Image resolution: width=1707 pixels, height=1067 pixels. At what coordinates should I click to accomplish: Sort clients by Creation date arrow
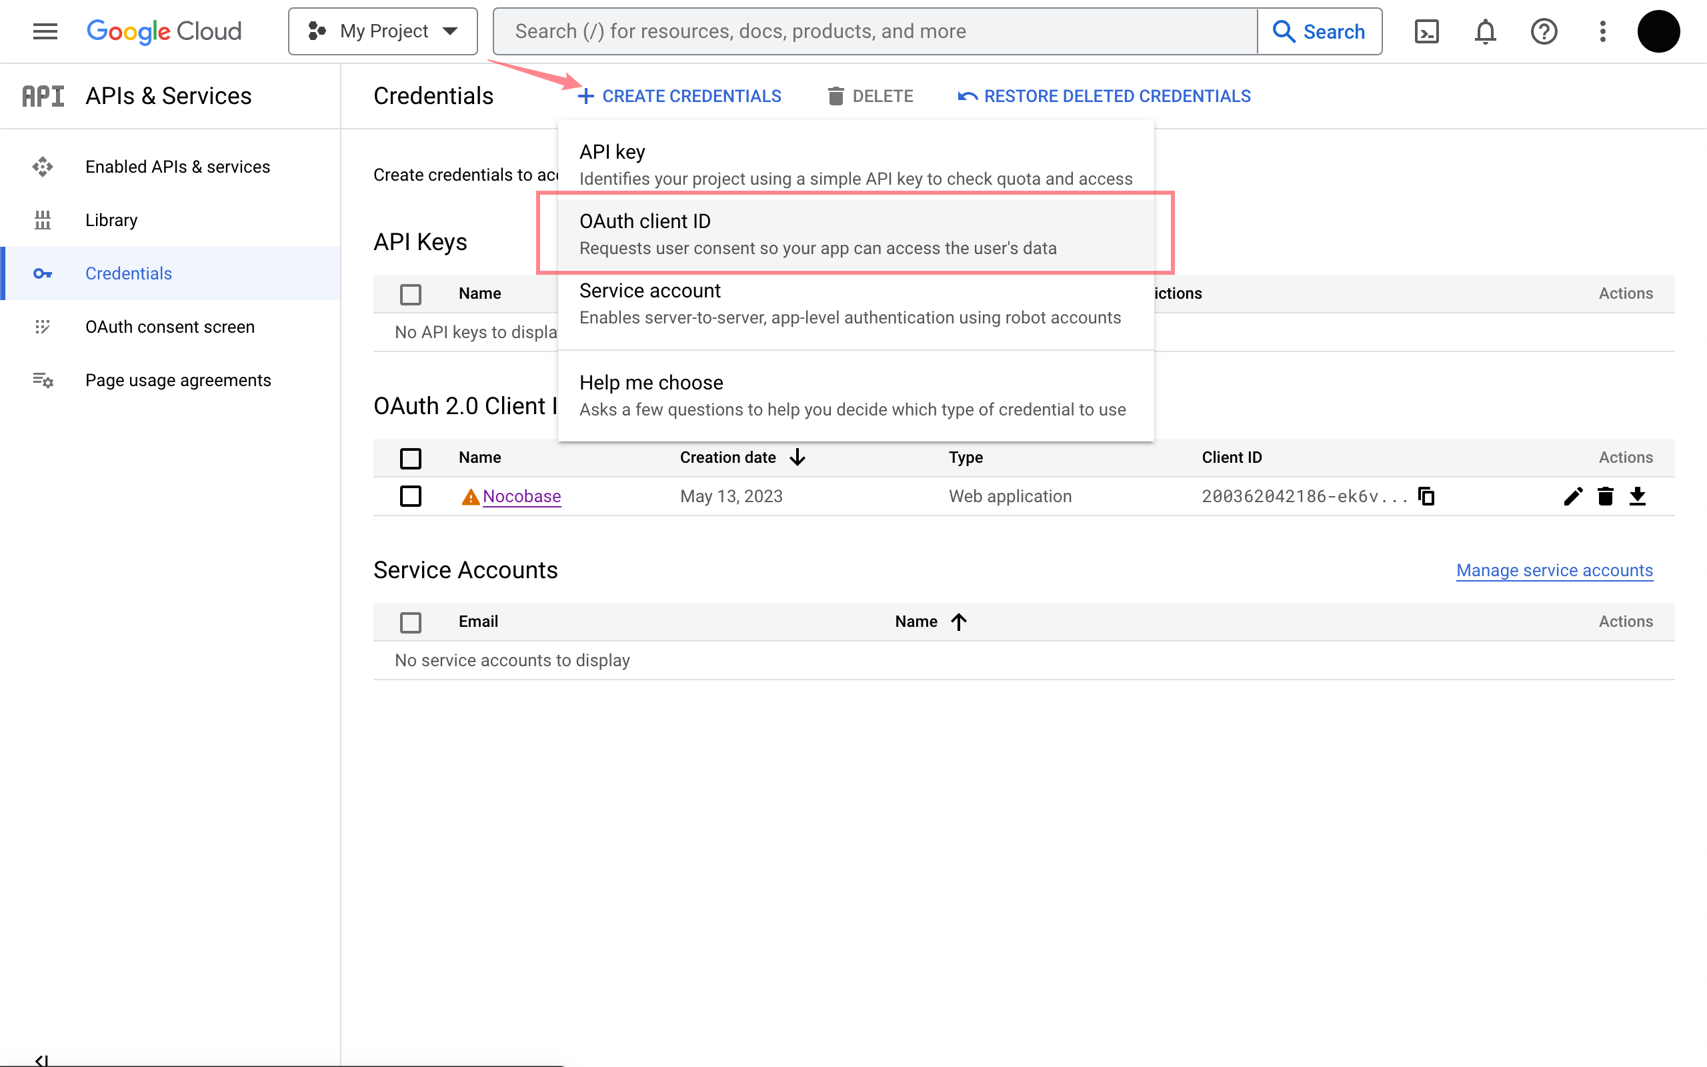click(797, 457)
